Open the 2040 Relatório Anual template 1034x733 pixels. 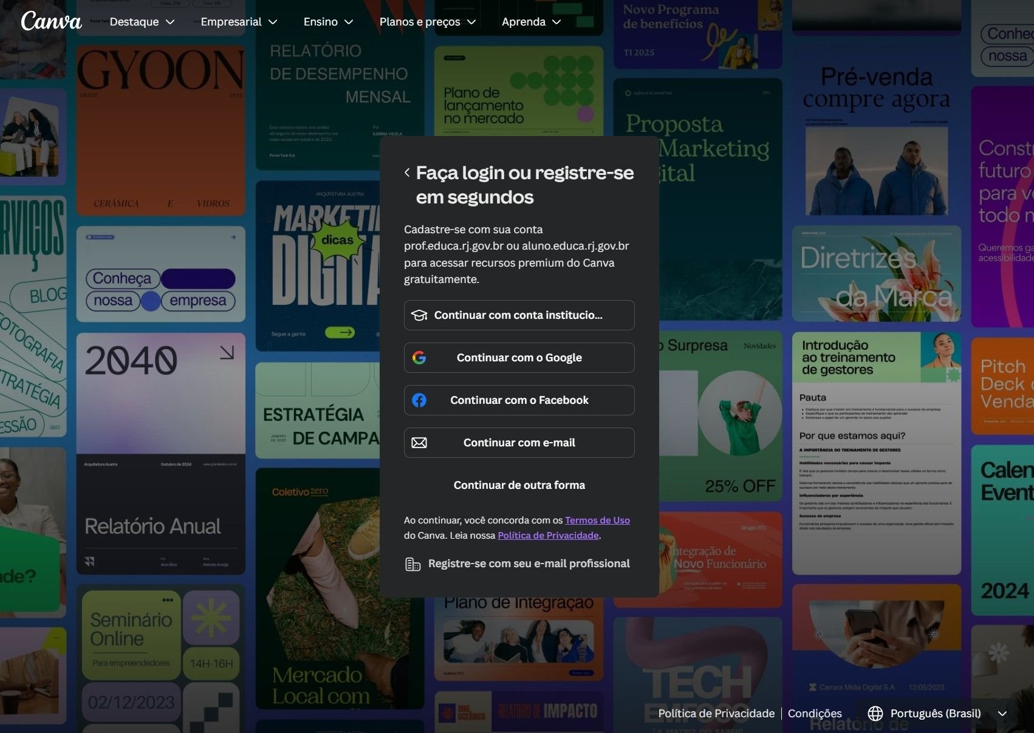161,453
